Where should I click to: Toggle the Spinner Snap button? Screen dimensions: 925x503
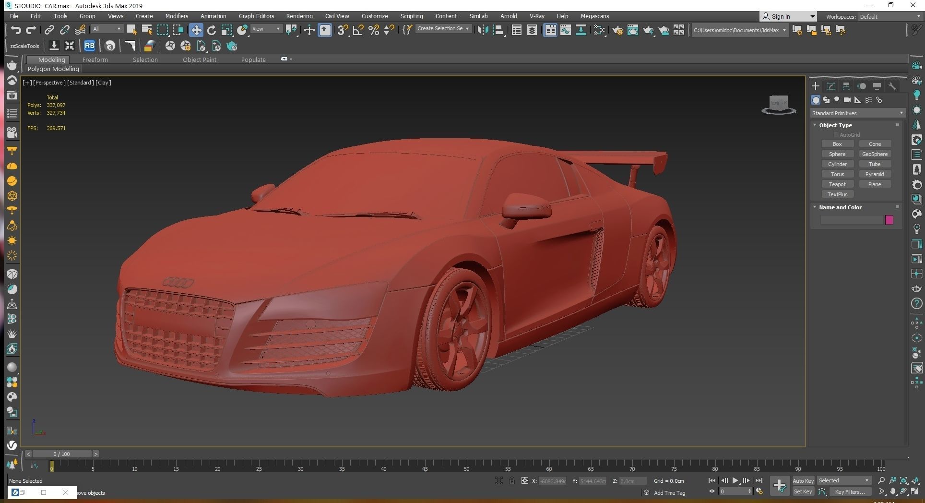click(389, 30)
